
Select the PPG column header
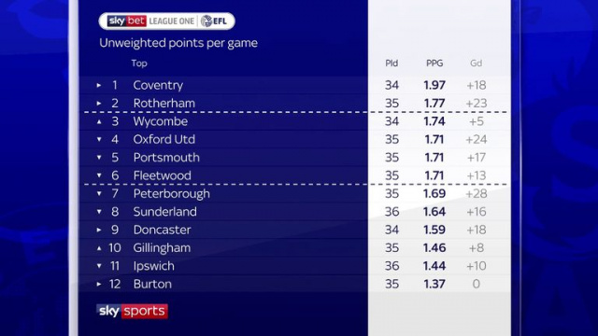(x=434, y=63)
